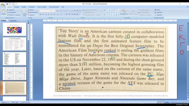
Task: Open Заменить (replace) dropdown
Action: click(159, 12)
